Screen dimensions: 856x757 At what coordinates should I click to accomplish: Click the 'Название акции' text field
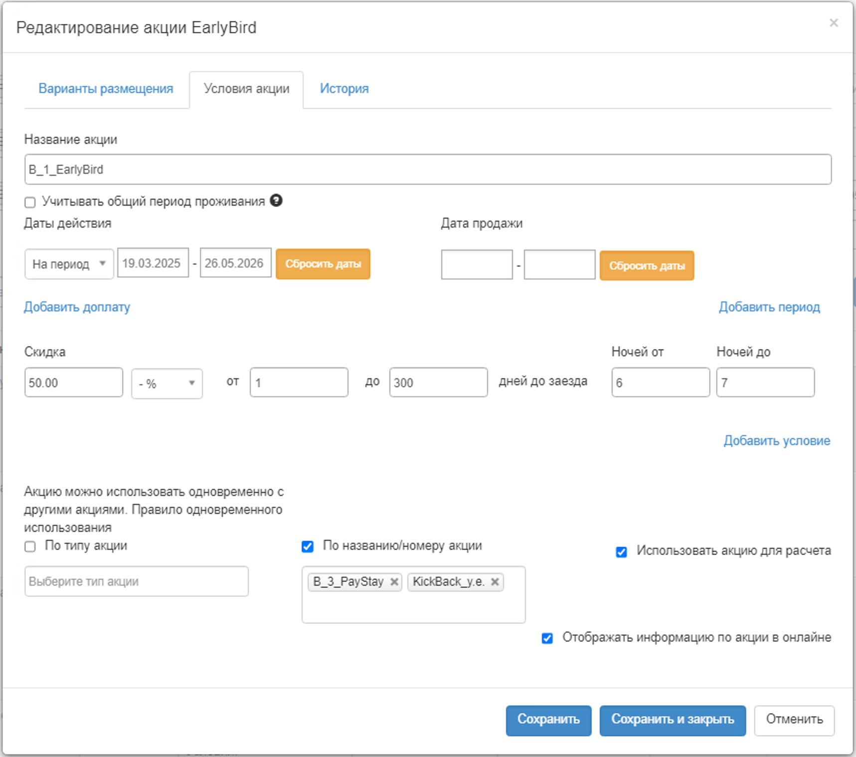tap(427, 170)
